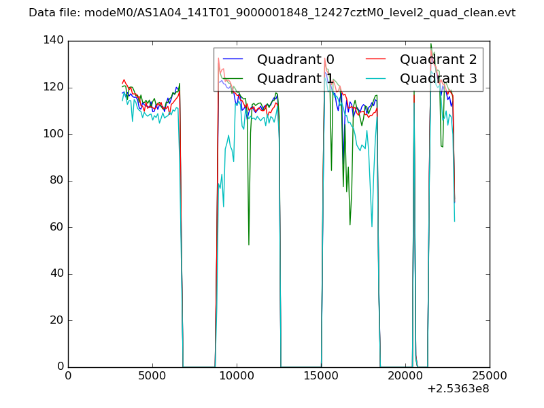Image resolution: width=544 pixels, height=408 pixels.
Task: Click the Quadrant 3 legend label
Action: (x=439, y=78)
